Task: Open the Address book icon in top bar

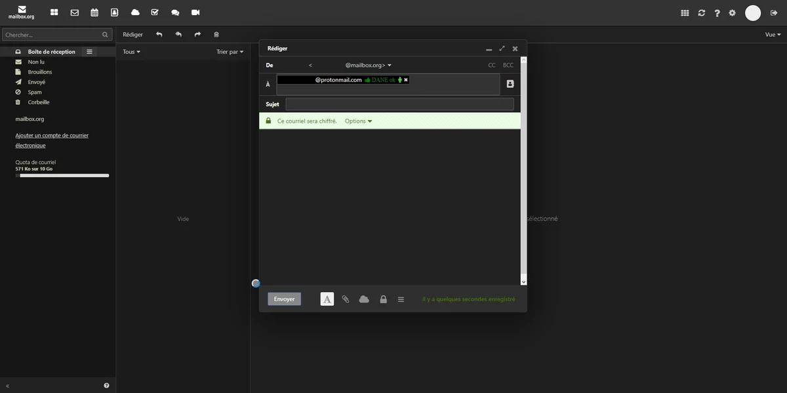Action: [114, 12]
